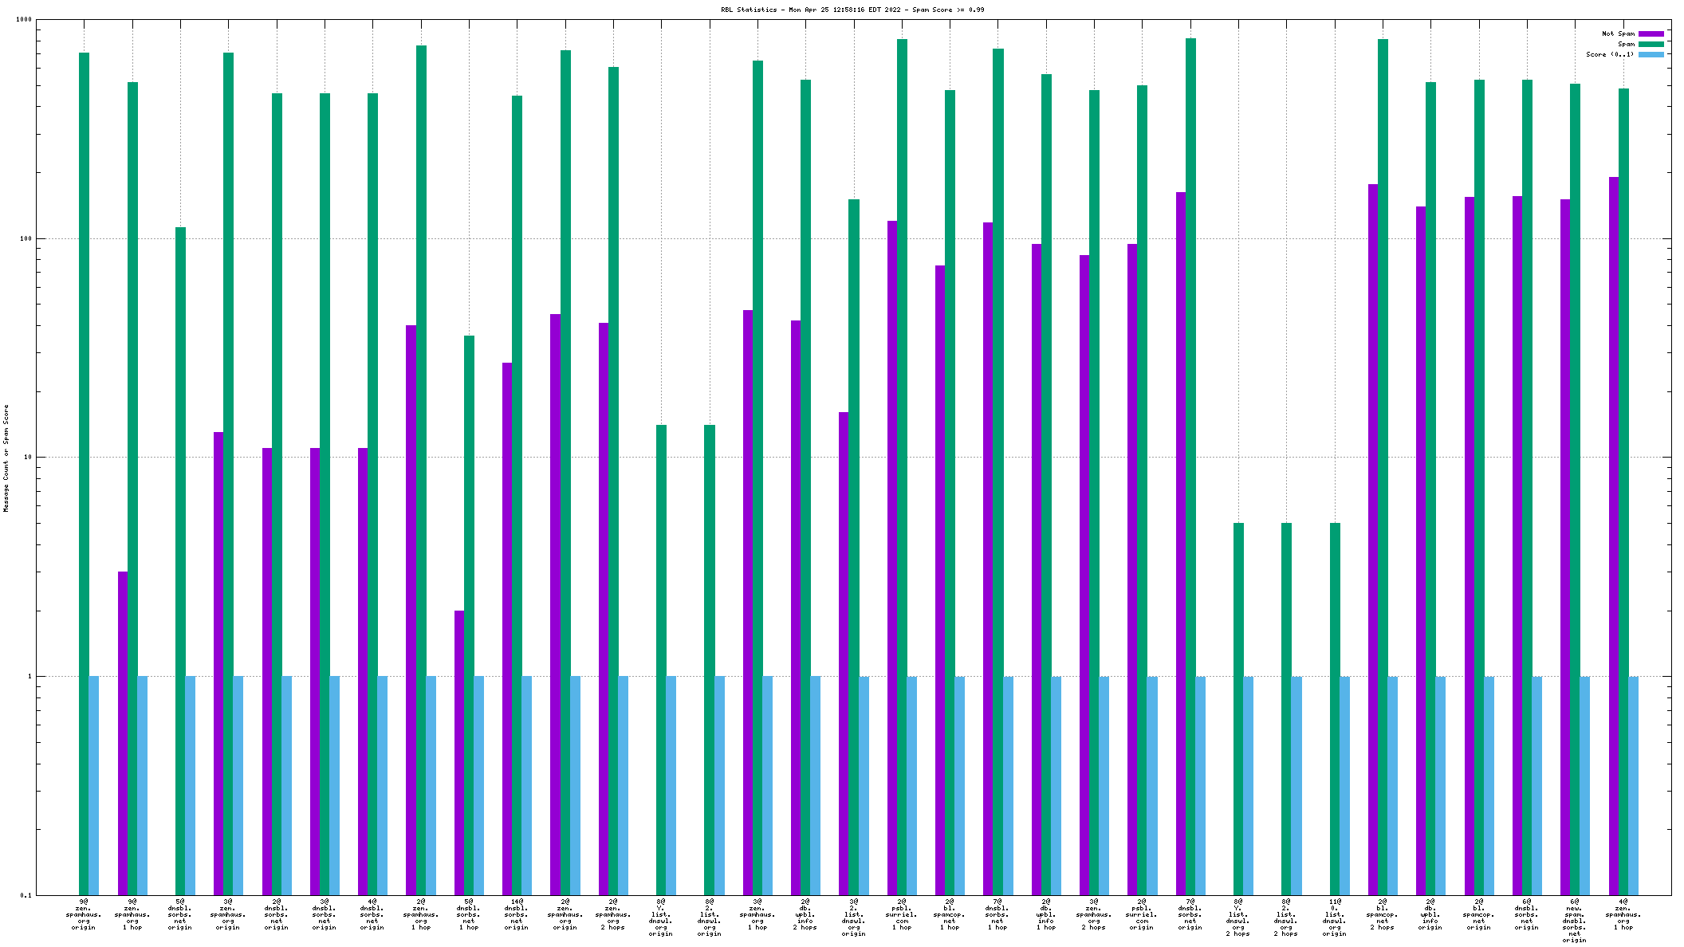Click the RBL Statistics chart title
Viewport: 1684px width, 947px height.
852,10
